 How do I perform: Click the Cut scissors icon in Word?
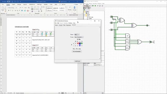5,7
